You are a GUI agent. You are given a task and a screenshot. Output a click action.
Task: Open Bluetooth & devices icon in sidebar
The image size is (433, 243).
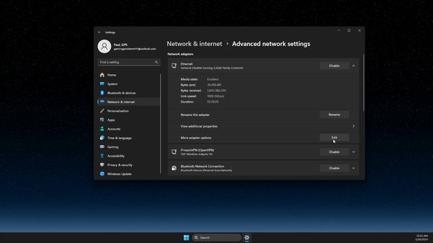[102, 93]
